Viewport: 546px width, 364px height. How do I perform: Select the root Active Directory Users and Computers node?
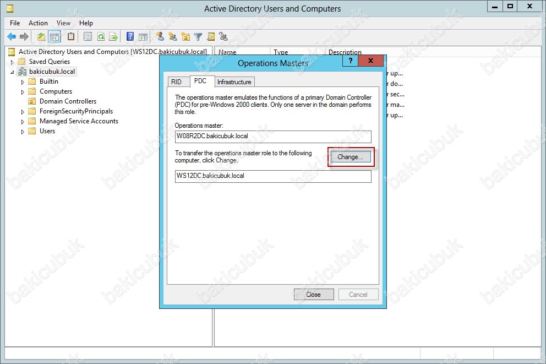112,52
